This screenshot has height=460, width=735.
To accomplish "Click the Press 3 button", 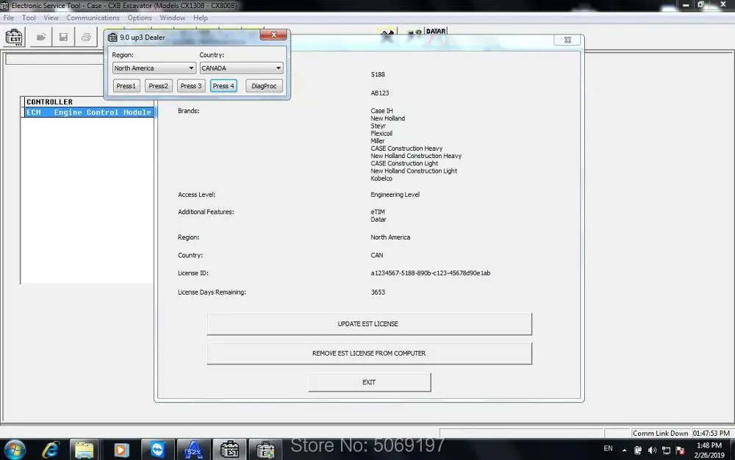I will click(x=191, y=86).
